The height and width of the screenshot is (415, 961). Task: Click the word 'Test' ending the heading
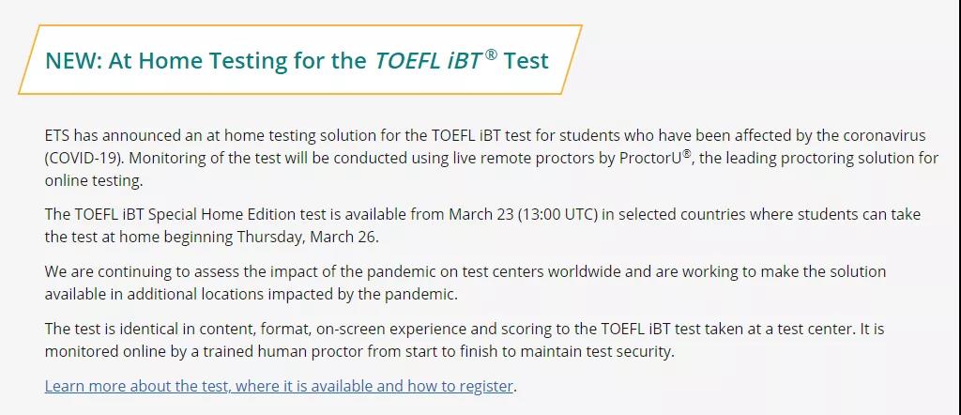(x=526, y=61)
